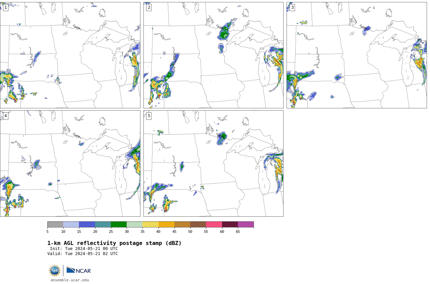Open ensemble member 1 reflectivity map
The width and height of the screenshot is (430, 284).
70,55
